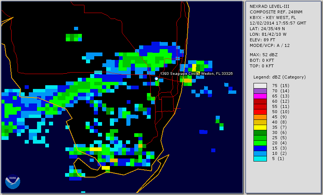Click the 50 (10) bright red legend swatch
323x195 pixels.
click(x=260, y=112)
